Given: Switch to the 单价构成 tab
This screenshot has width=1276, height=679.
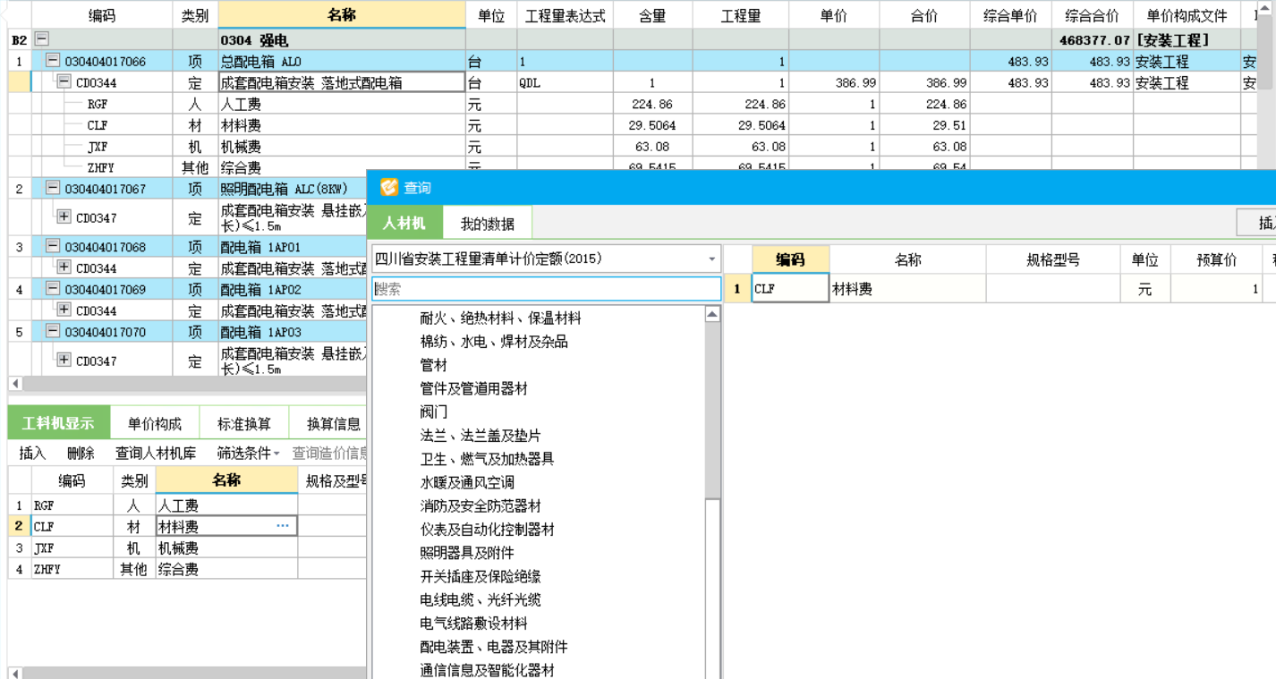Looking at the screenshot, I should [x=154, y=424].
